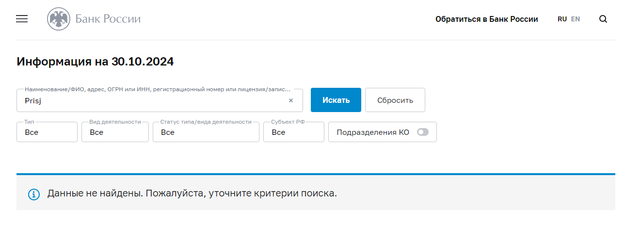The width and height of the screenshot is (626, 244).
Task: Click the Искать search button
Action: (336, 100)
